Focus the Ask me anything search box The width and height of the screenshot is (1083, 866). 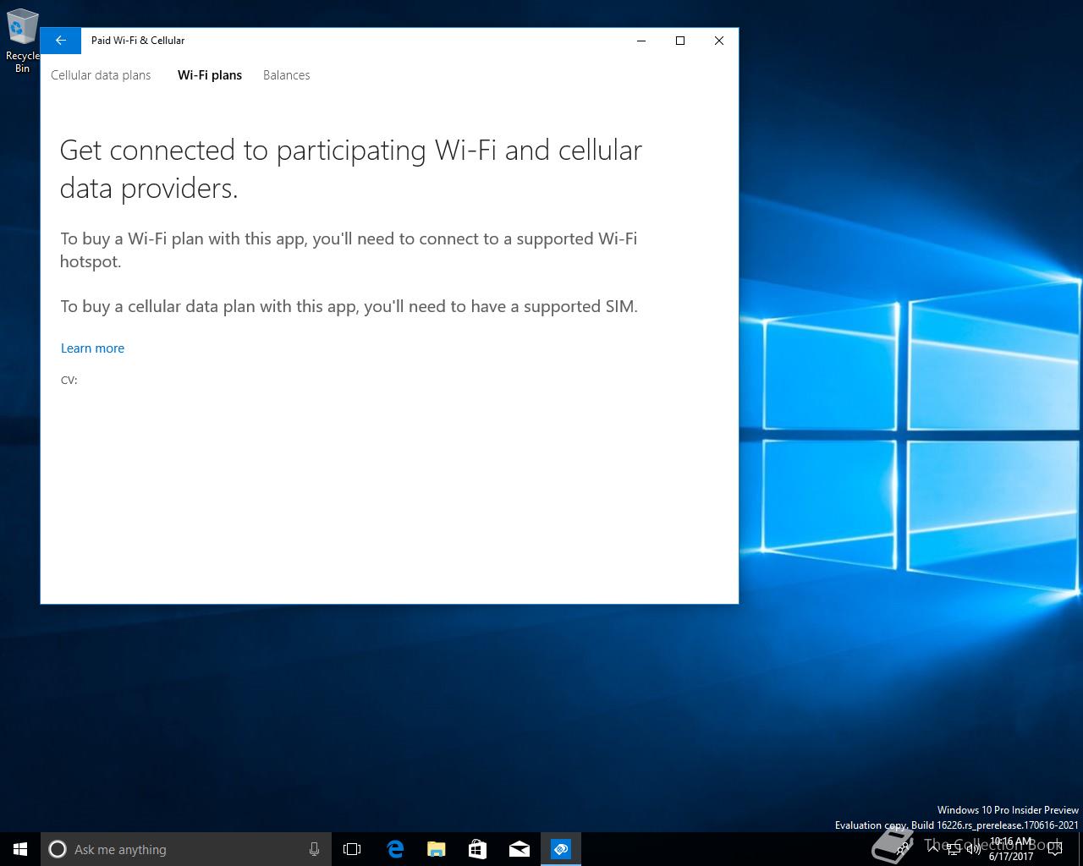(x=186, y=849)
